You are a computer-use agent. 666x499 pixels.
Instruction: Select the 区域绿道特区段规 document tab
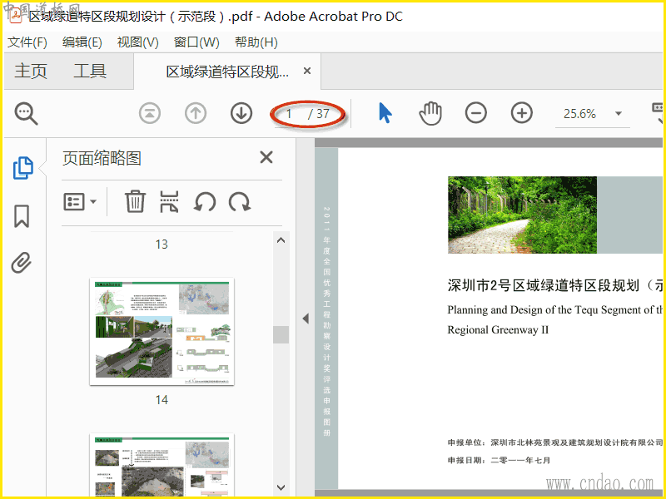227,72
